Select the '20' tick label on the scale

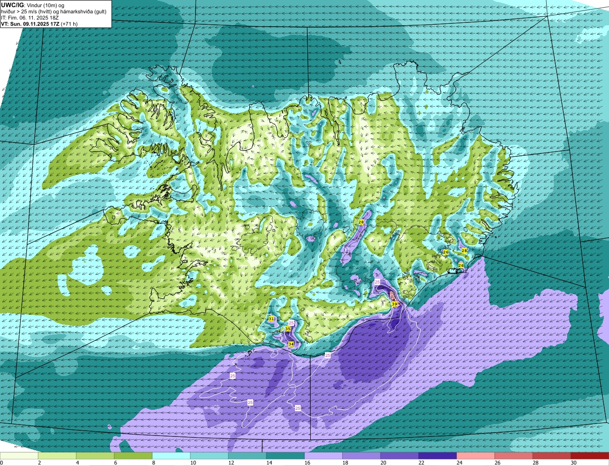point(383,463)
